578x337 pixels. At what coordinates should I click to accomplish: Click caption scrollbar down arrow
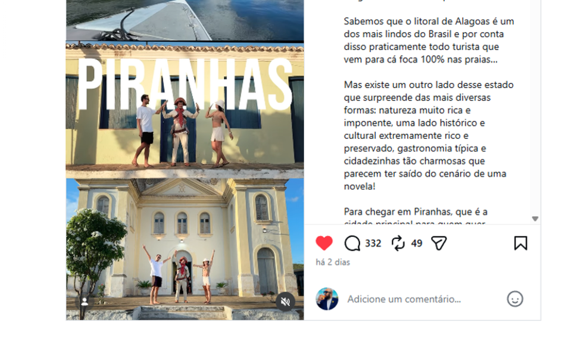pyautogui.click(x=535, y=219)
